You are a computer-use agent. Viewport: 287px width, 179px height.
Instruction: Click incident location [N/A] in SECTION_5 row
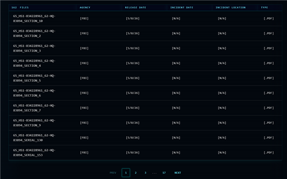click(222, 78)
